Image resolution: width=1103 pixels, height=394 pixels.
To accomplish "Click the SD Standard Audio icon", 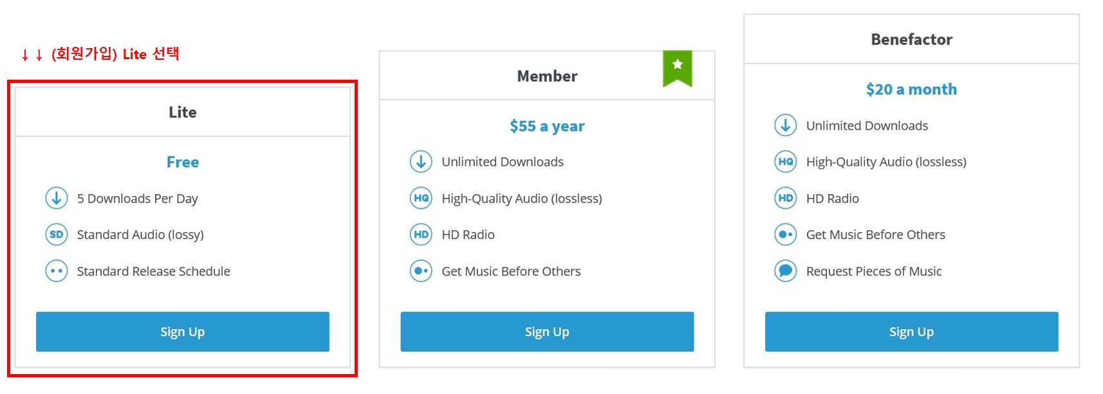I will (x=57, y=235).
